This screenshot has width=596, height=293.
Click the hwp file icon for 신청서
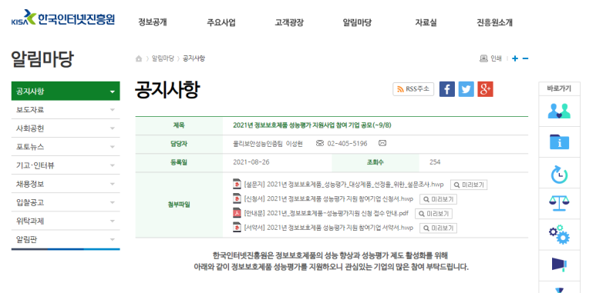237,198
